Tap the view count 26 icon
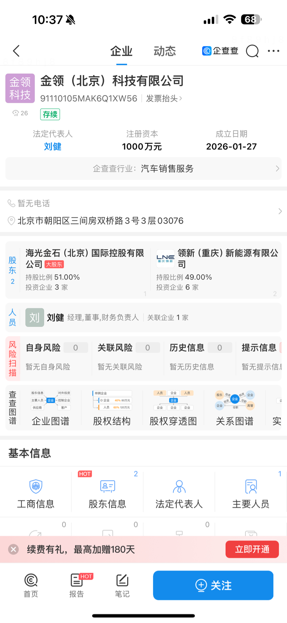Viewport: 287px width, 623px height. (x=20, y=113)
